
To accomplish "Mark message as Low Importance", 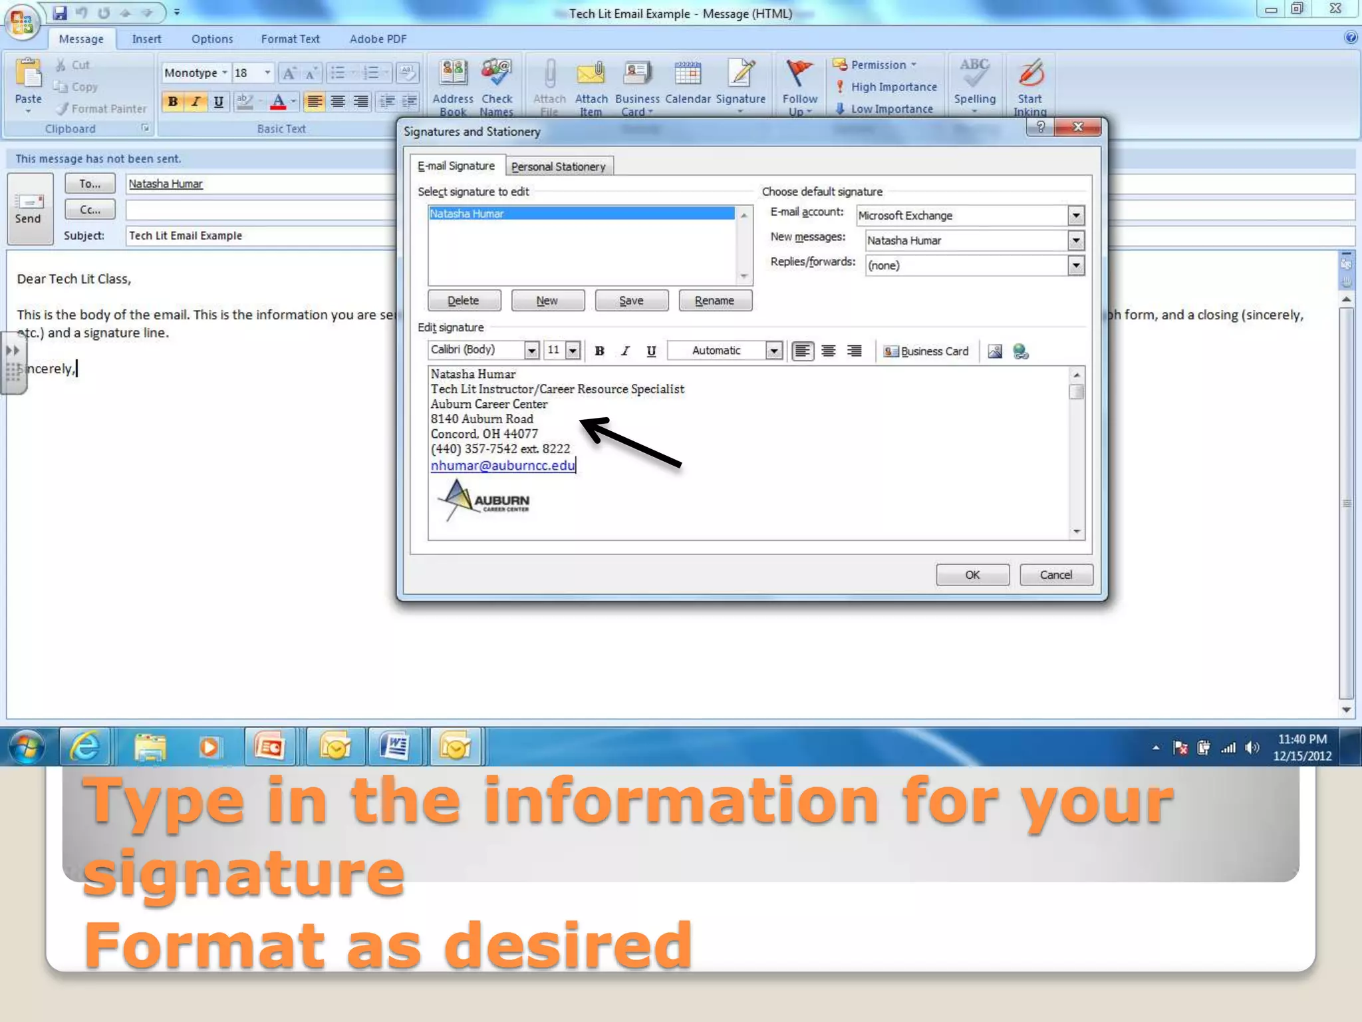I will [x=884, y=108].
